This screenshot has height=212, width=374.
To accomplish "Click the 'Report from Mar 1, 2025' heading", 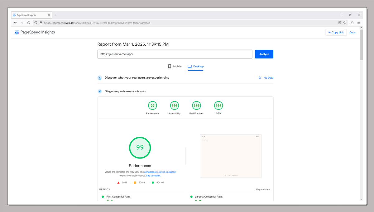I will point(133,44).
